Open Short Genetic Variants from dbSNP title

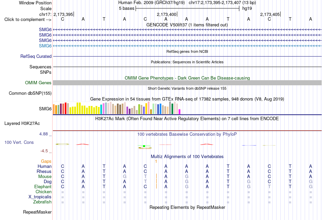point(187,88)
